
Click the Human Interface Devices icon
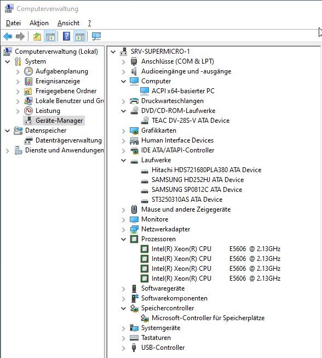[134, 140]
